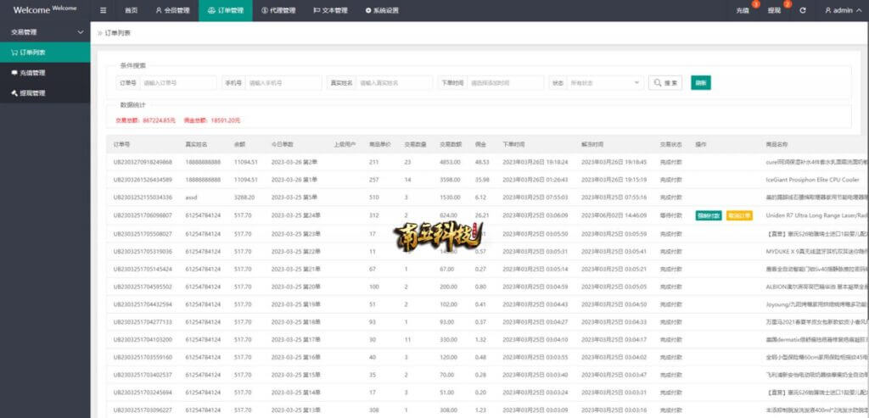
Task: Toggle the hamburger sidebar collapse icon
Action: tap(103, 10)
